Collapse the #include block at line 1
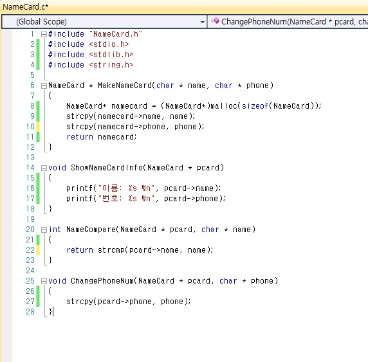Screen dimensions: 368x362 tap(44, 35)
